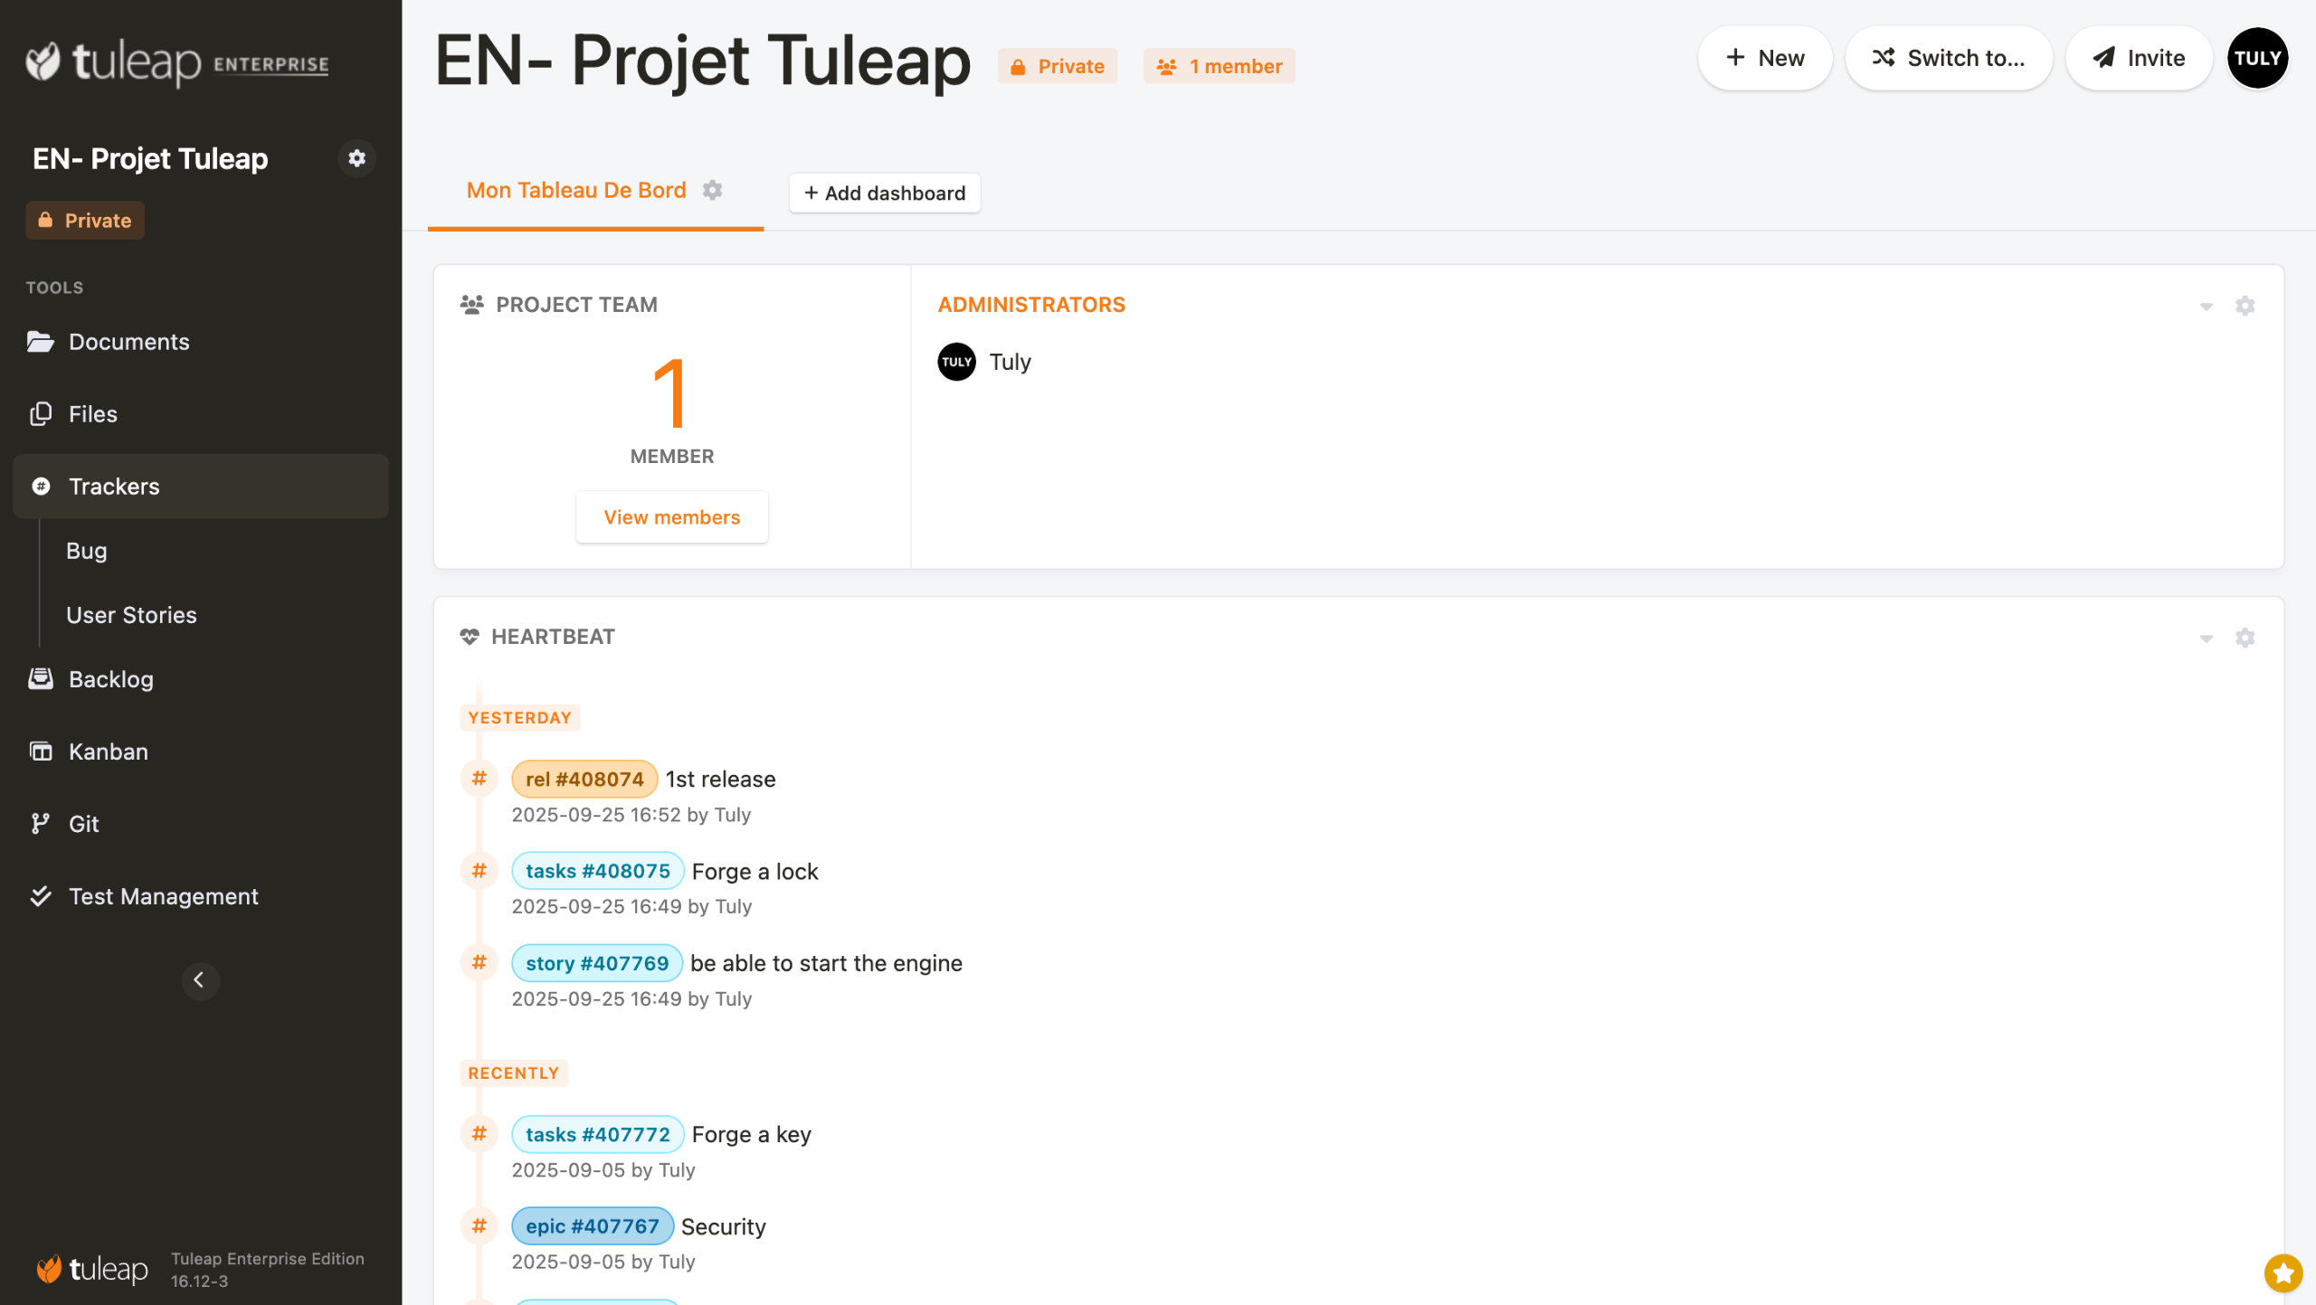Expand the New creation menu
2316x1305 pixels.
[x=1764, y=58]
